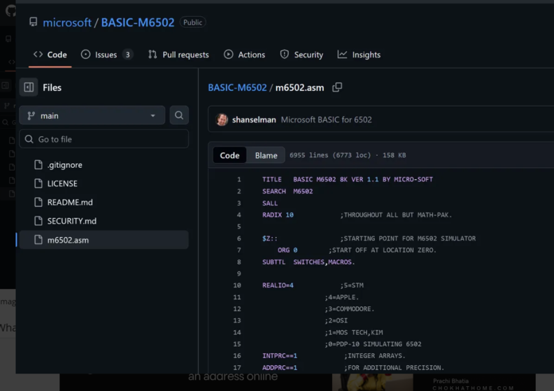Screen dimensions: 554x391
Task: Select the Code view button
Action: click(x=229, y=155)
